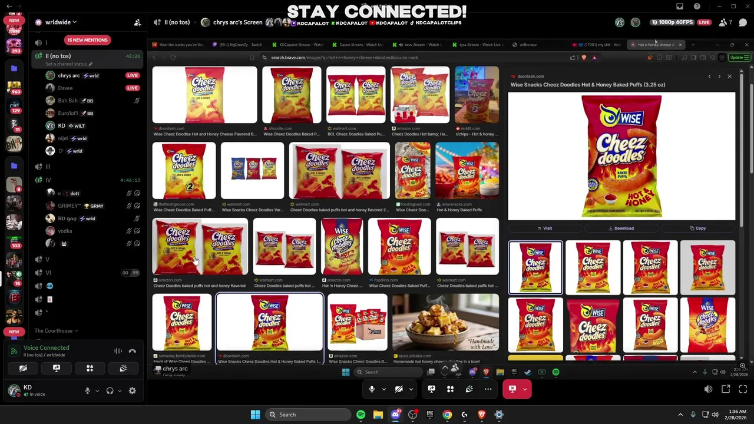Viewport: 754px width, 424px height.
Task: Open Chrome from Windows taskbar
Action: pos(447,415)
